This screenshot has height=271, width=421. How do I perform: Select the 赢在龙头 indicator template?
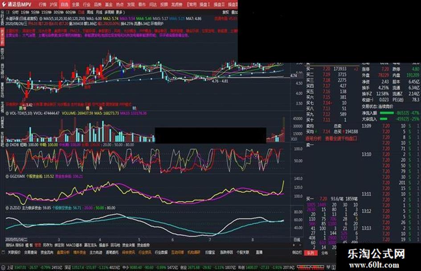(x=90, y=245)
